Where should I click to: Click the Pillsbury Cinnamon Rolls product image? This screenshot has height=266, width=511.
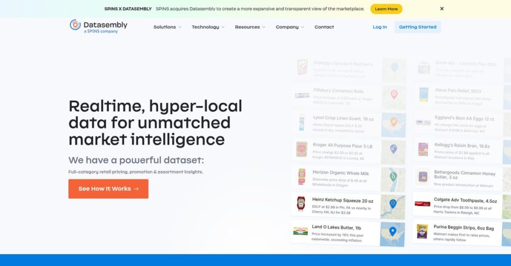[x=302, y=95]
